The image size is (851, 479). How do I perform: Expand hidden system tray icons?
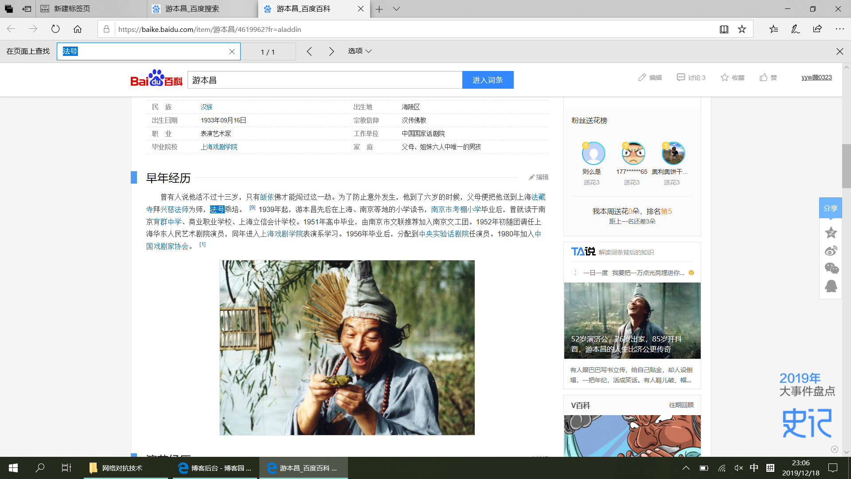tap(686, 468)
